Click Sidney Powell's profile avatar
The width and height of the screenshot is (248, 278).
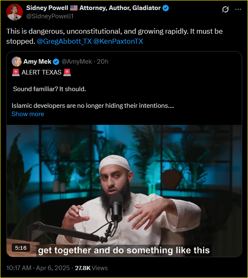click(x=15, y=12)
